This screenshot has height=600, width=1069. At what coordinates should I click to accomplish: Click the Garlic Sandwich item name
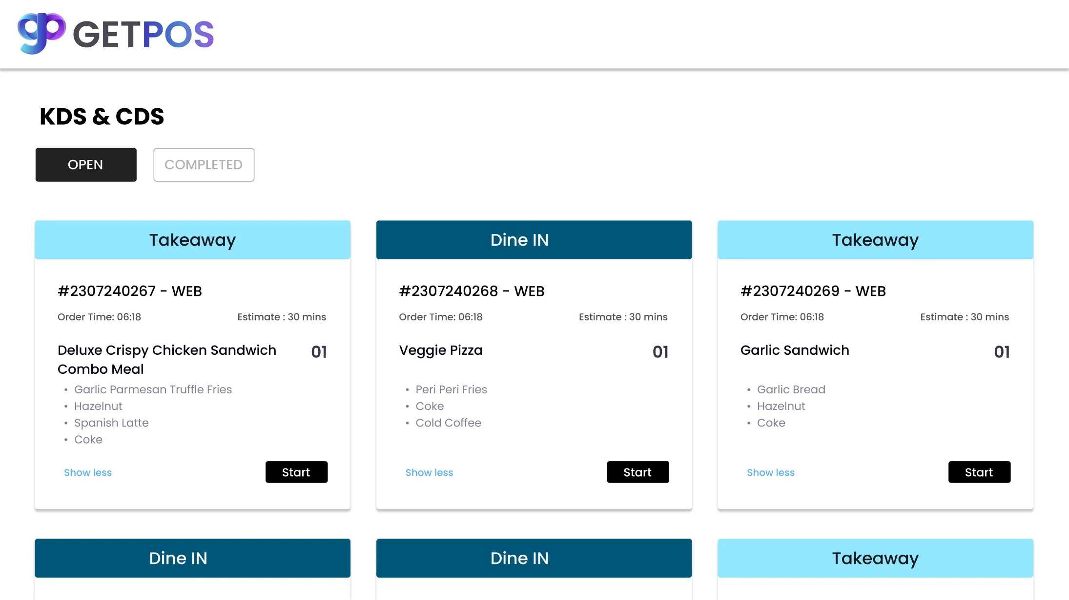[x=795, y=350]
